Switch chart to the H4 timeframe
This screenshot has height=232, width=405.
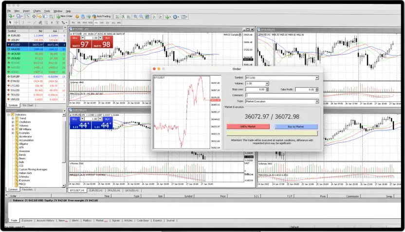click(102, 22)
